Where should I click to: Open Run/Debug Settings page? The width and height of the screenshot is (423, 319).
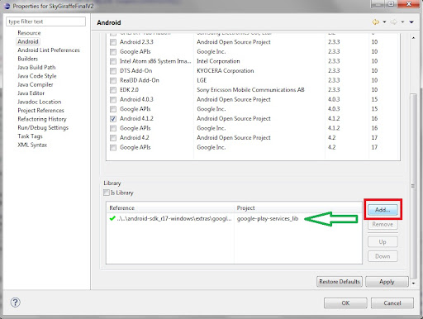(43, 127)
